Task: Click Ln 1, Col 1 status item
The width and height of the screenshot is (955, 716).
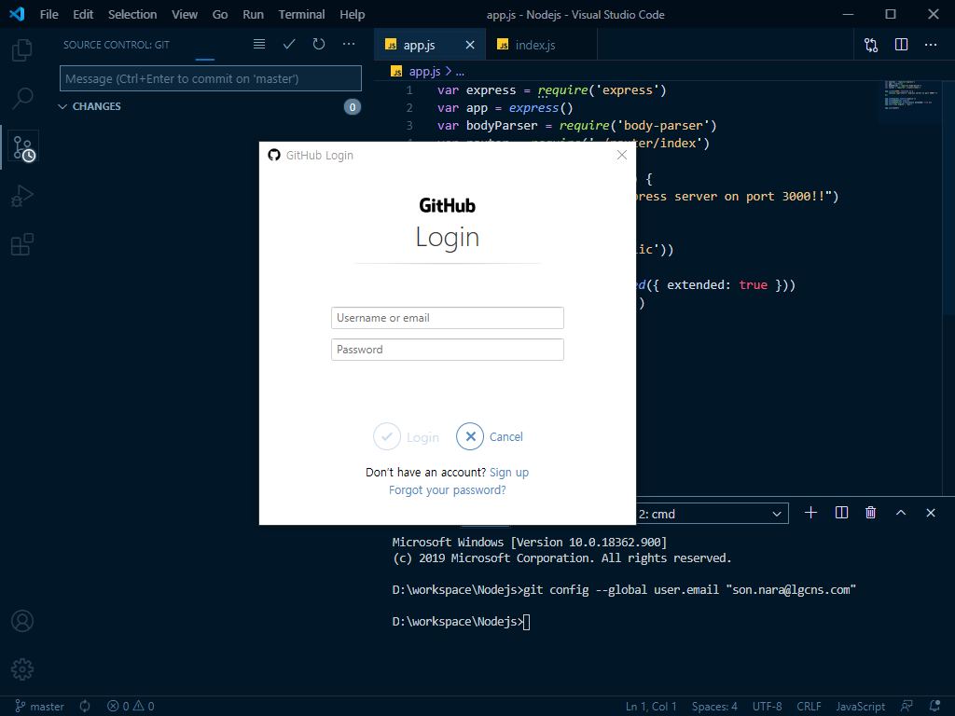Action: click(x=651, y=707)
